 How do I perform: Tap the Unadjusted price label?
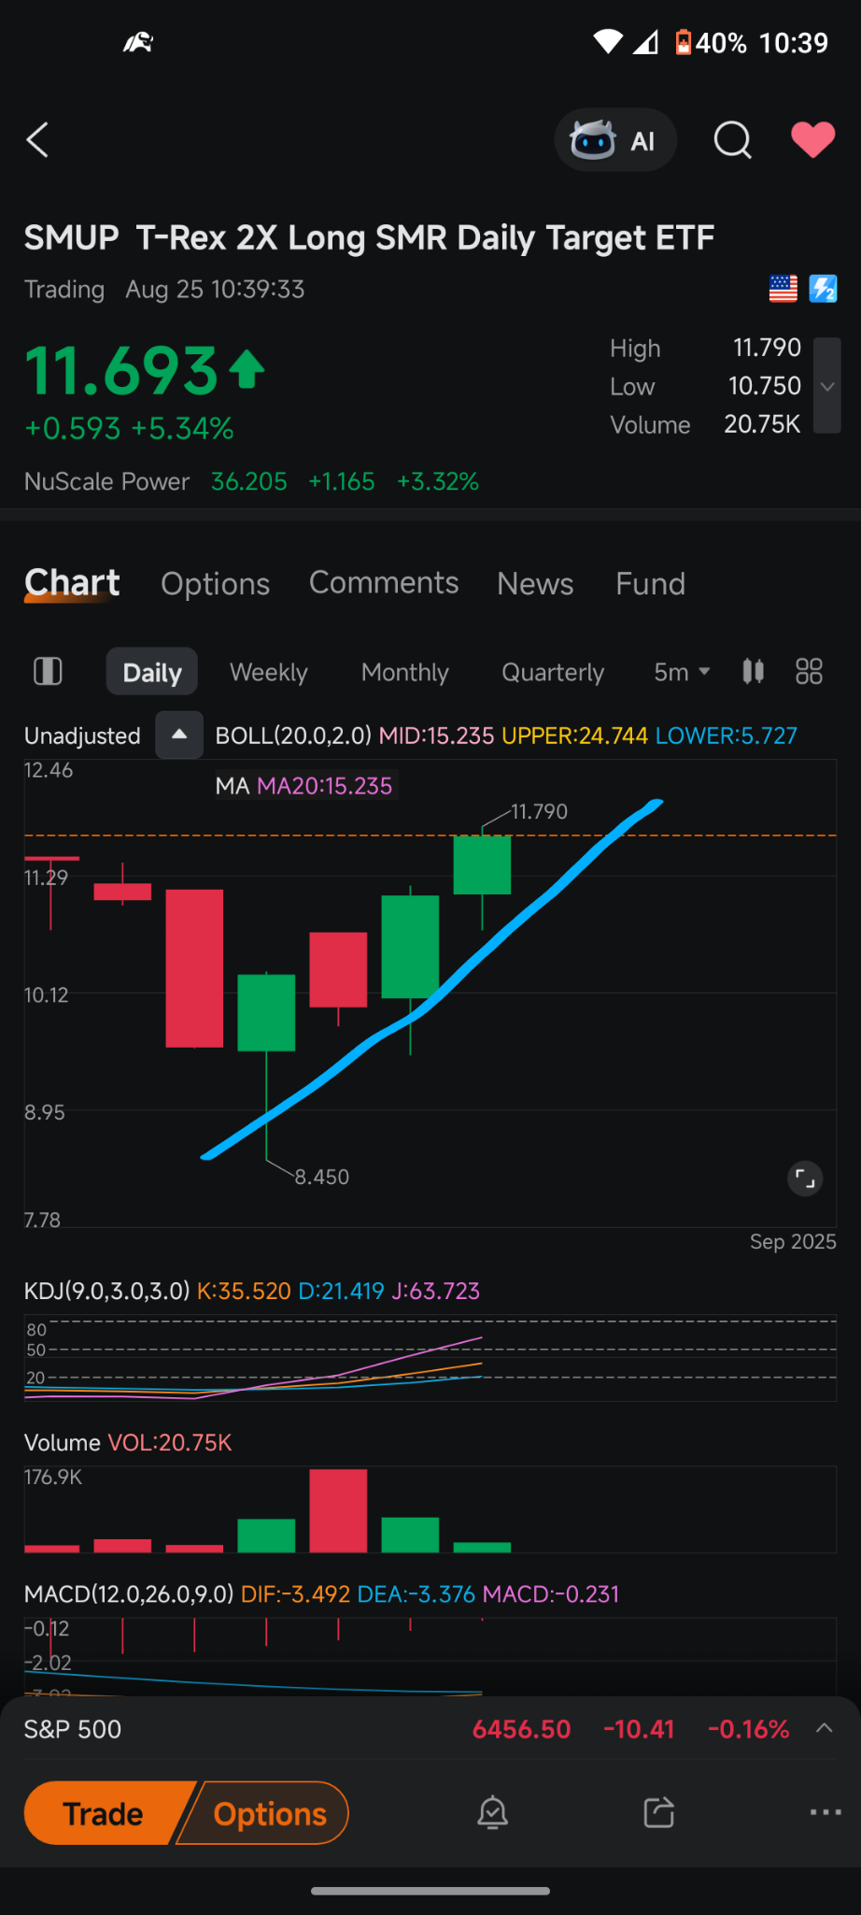(82, 736)
